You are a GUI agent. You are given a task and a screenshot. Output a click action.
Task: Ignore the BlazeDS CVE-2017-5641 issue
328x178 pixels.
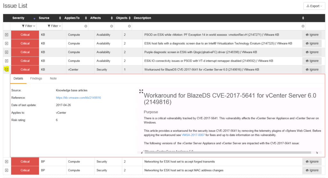[x=312, y=70]
